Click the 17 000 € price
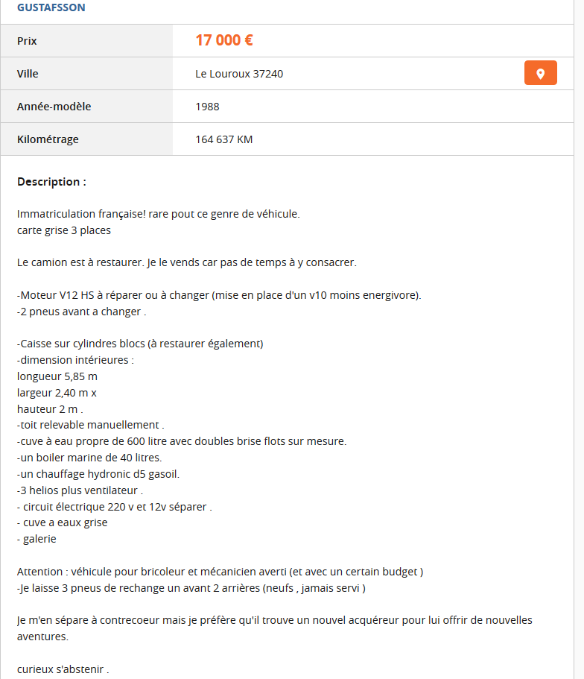 224,40
